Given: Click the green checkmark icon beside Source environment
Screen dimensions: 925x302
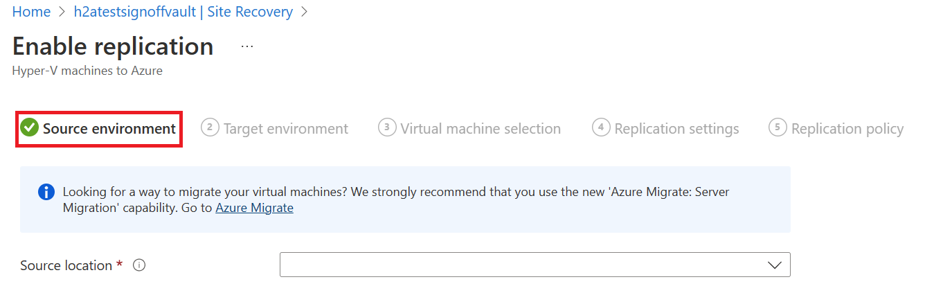Looking at the screenshot, I should (30, 128).
